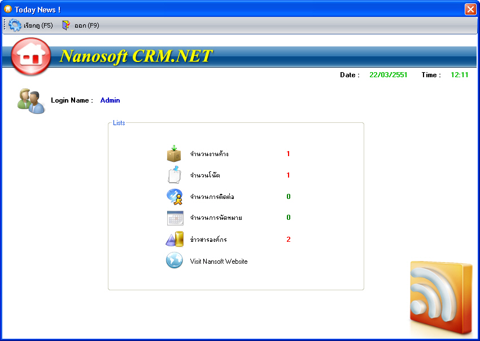Click the globe website icon

tap(174, 260)
